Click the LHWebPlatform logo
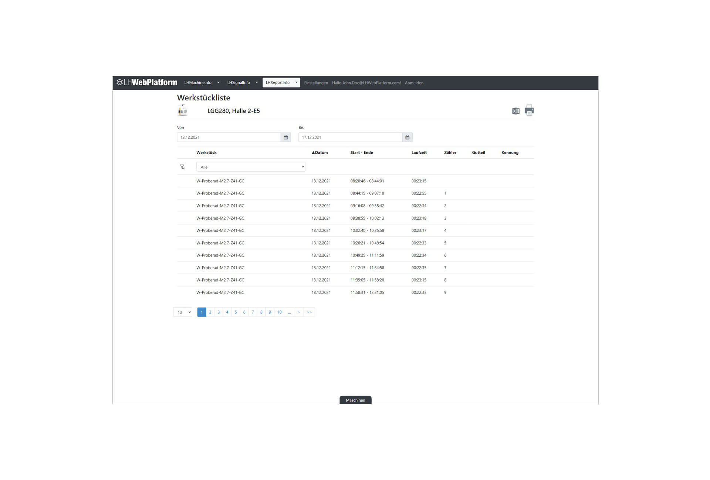 [147, 82]
